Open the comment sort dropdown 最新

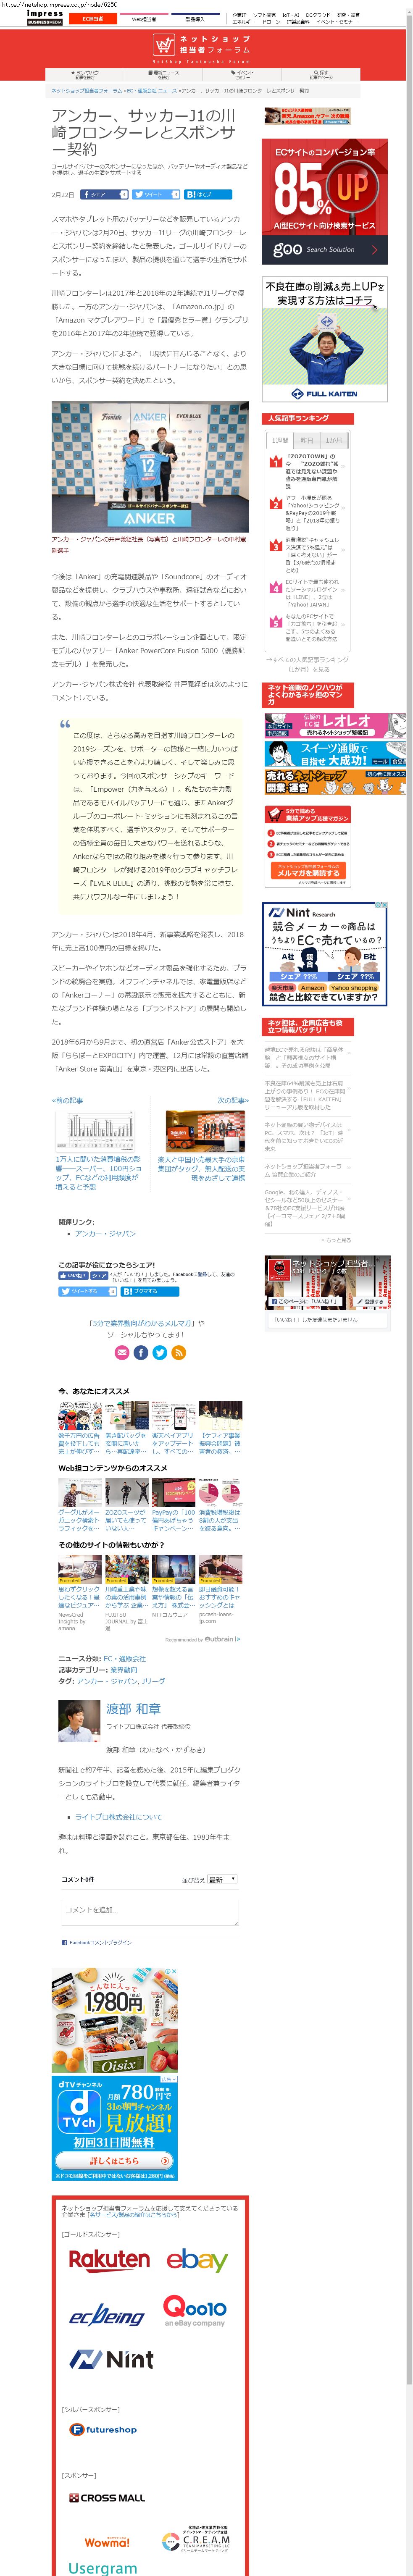(x=221, y=1879)
